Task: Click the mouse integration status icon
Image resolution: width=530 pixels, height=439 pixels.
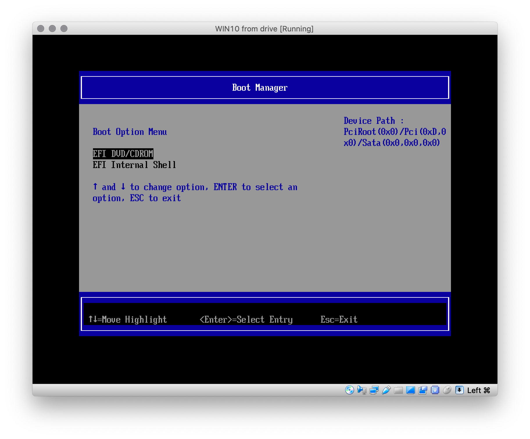Action: [447, 390]
